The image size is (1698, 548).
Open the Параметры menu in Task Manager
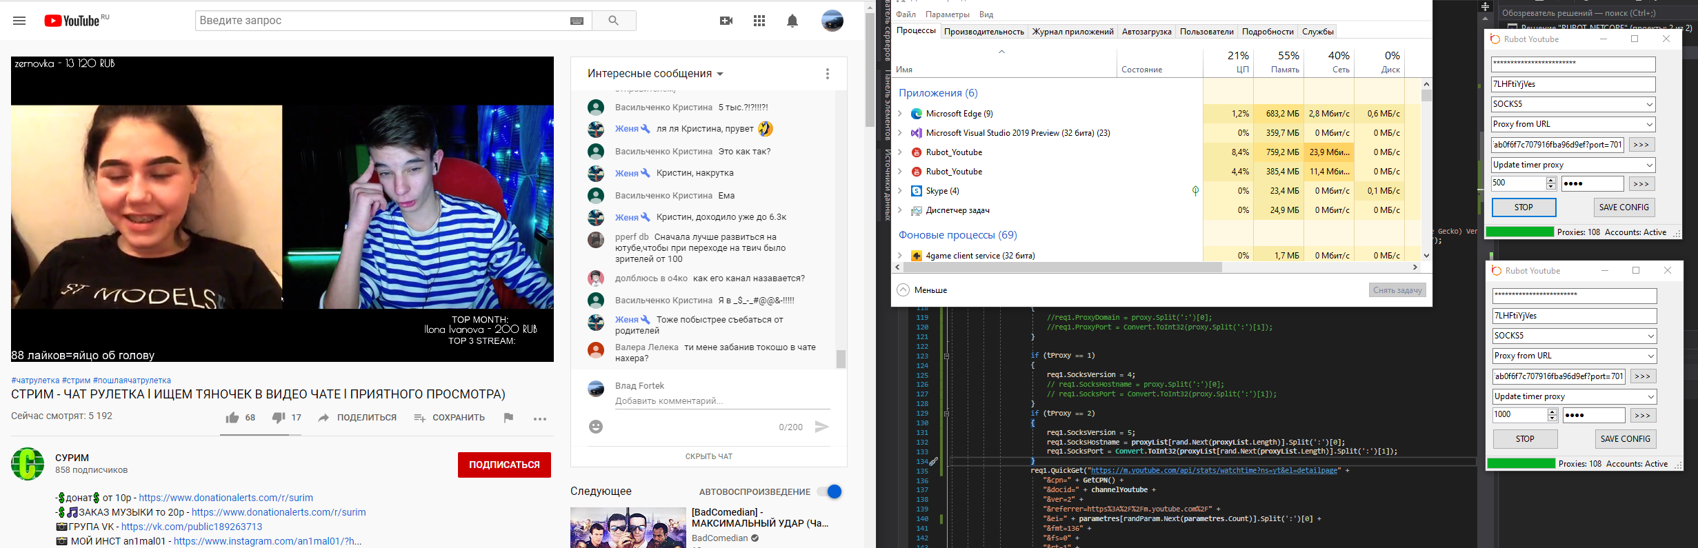pos(947,14)
